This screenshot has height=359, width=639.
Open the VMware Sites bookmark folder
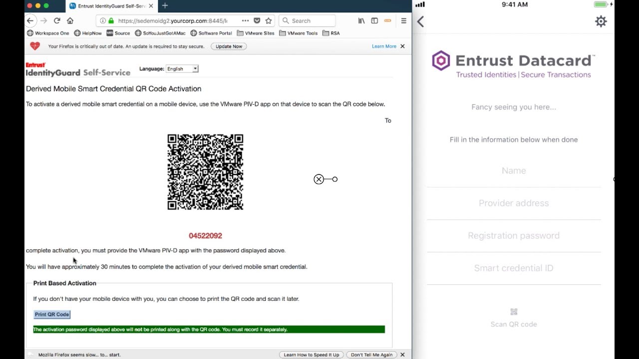[x=255, y=33]
